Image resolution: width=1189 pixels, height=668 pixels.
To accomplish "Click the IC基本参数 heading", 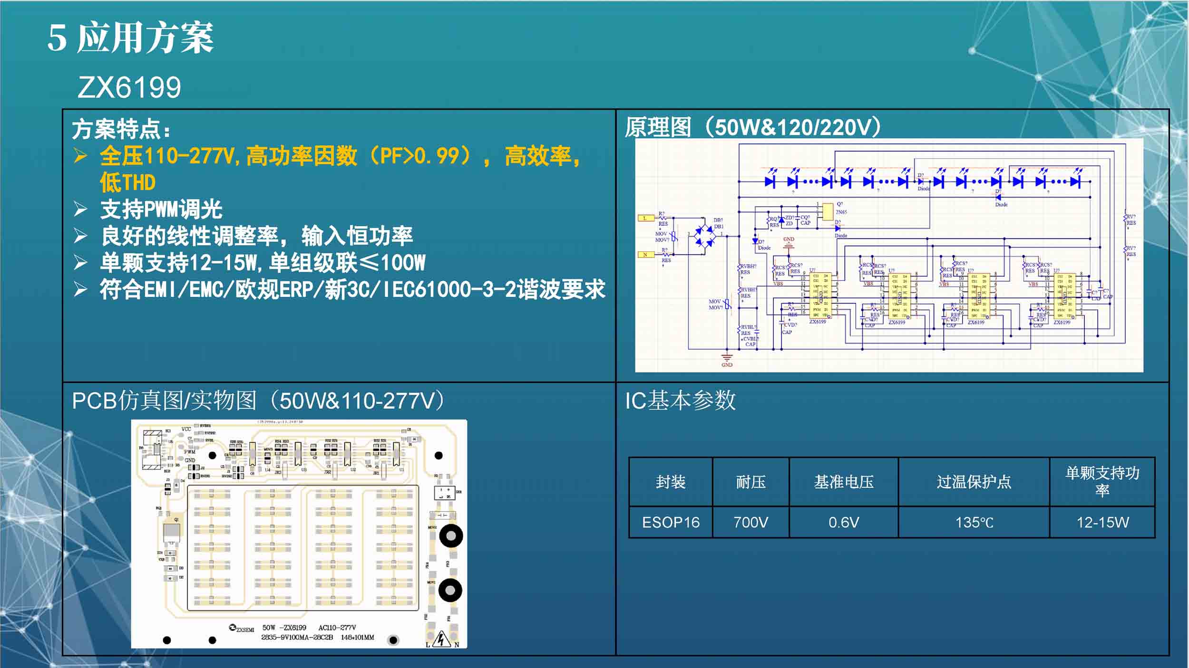I will 680,401.
